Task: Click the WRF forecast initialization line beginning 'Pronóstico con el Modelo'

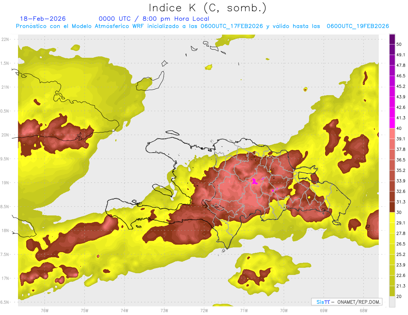Action: click(x=202, y=26)
